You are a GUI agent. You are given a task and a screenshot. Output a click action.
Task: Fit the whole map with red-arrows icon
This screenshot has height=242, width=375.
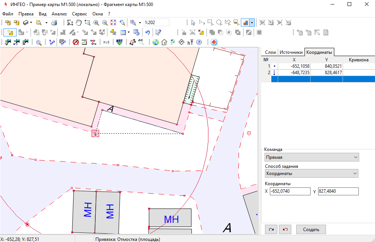click(113, 23)
